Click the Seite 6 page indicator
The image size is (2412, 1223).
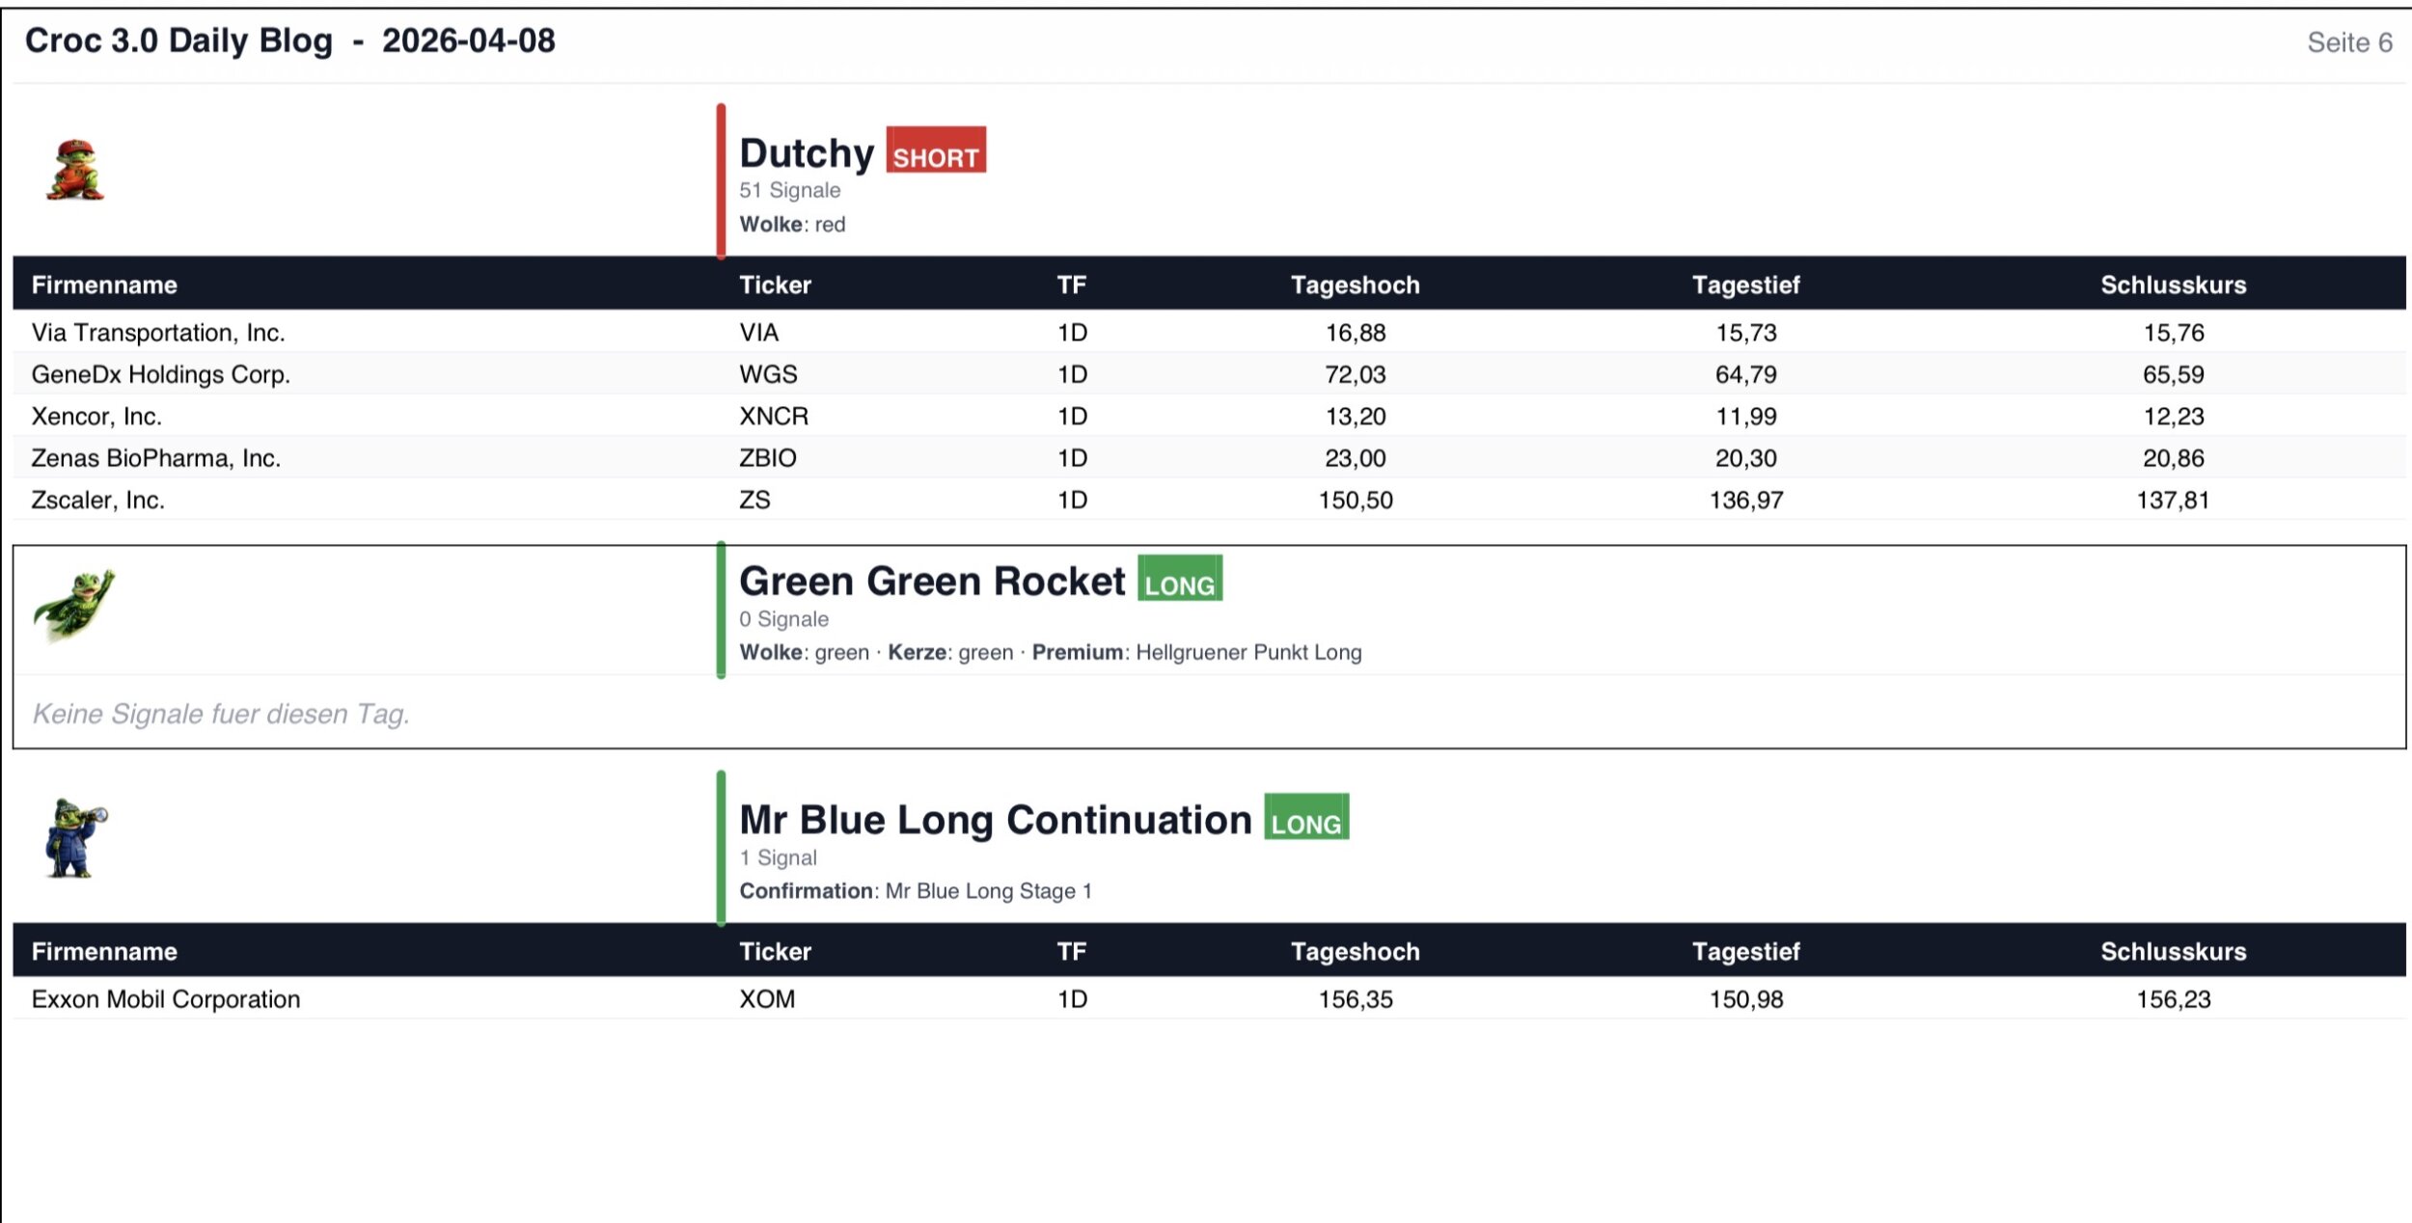pos(2348,42)
